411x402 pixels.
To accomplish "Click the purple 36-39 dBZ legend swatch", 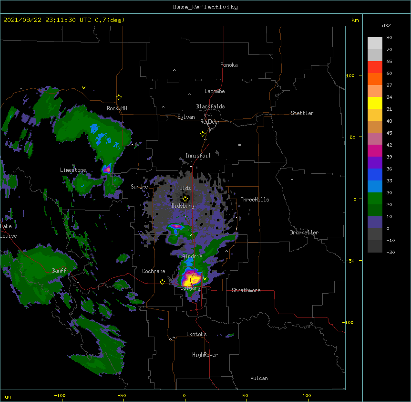I will pos(375,163).
